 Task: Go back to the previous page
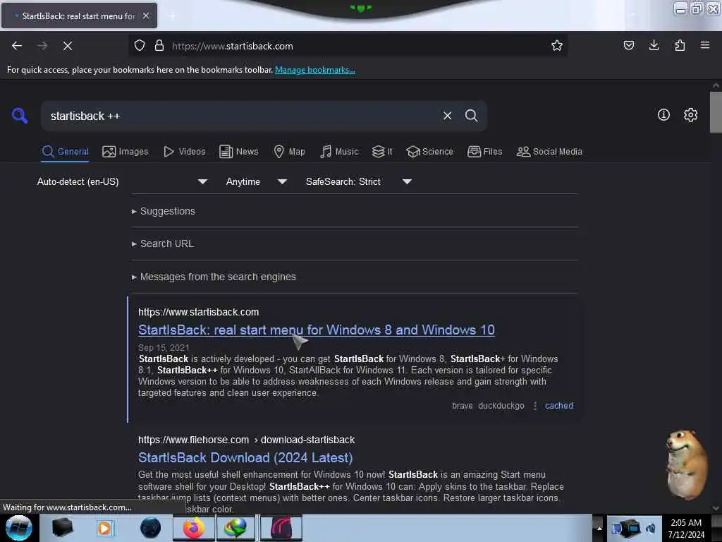(17, 46)
